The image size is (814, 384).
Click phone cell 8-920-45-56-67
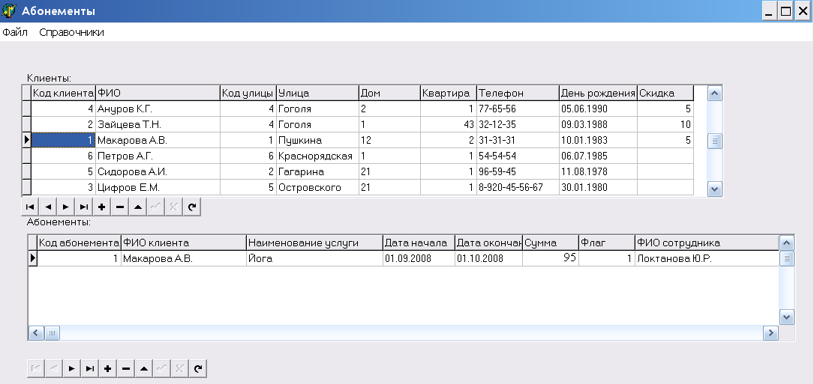click(518, 187)
